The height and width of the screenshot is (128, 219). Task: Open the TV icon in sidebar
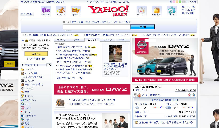pyautogui.click(x=22, y=104)
